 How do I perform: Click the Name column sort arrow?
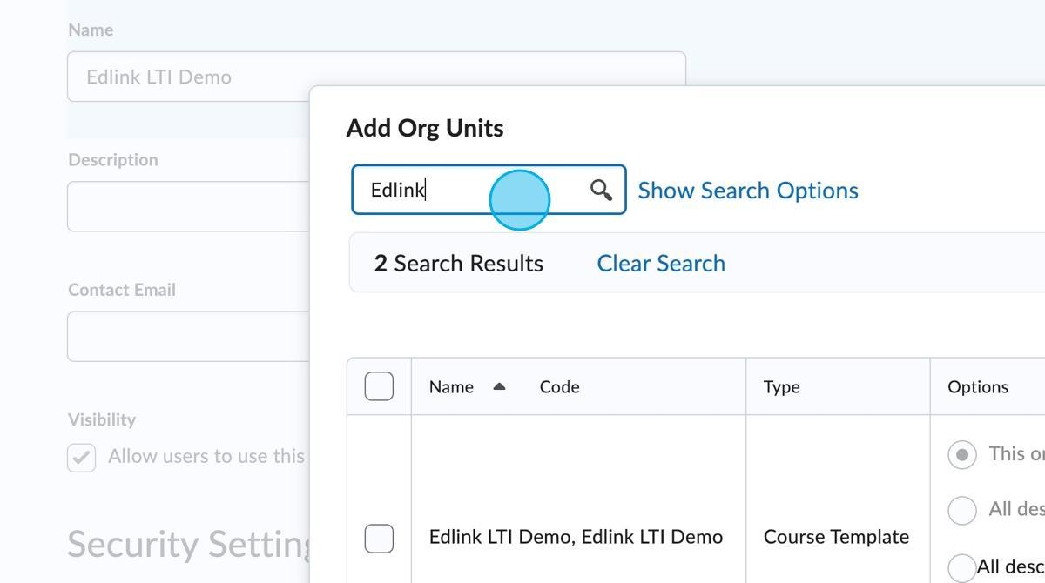tap(499, 386)
